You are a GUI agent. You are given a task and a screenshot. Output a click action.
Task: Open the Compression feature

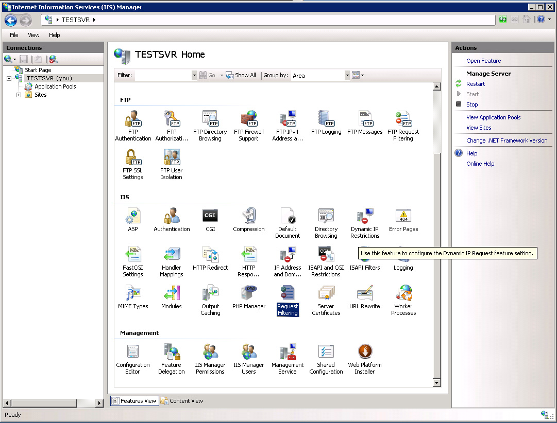click(249, 220)
